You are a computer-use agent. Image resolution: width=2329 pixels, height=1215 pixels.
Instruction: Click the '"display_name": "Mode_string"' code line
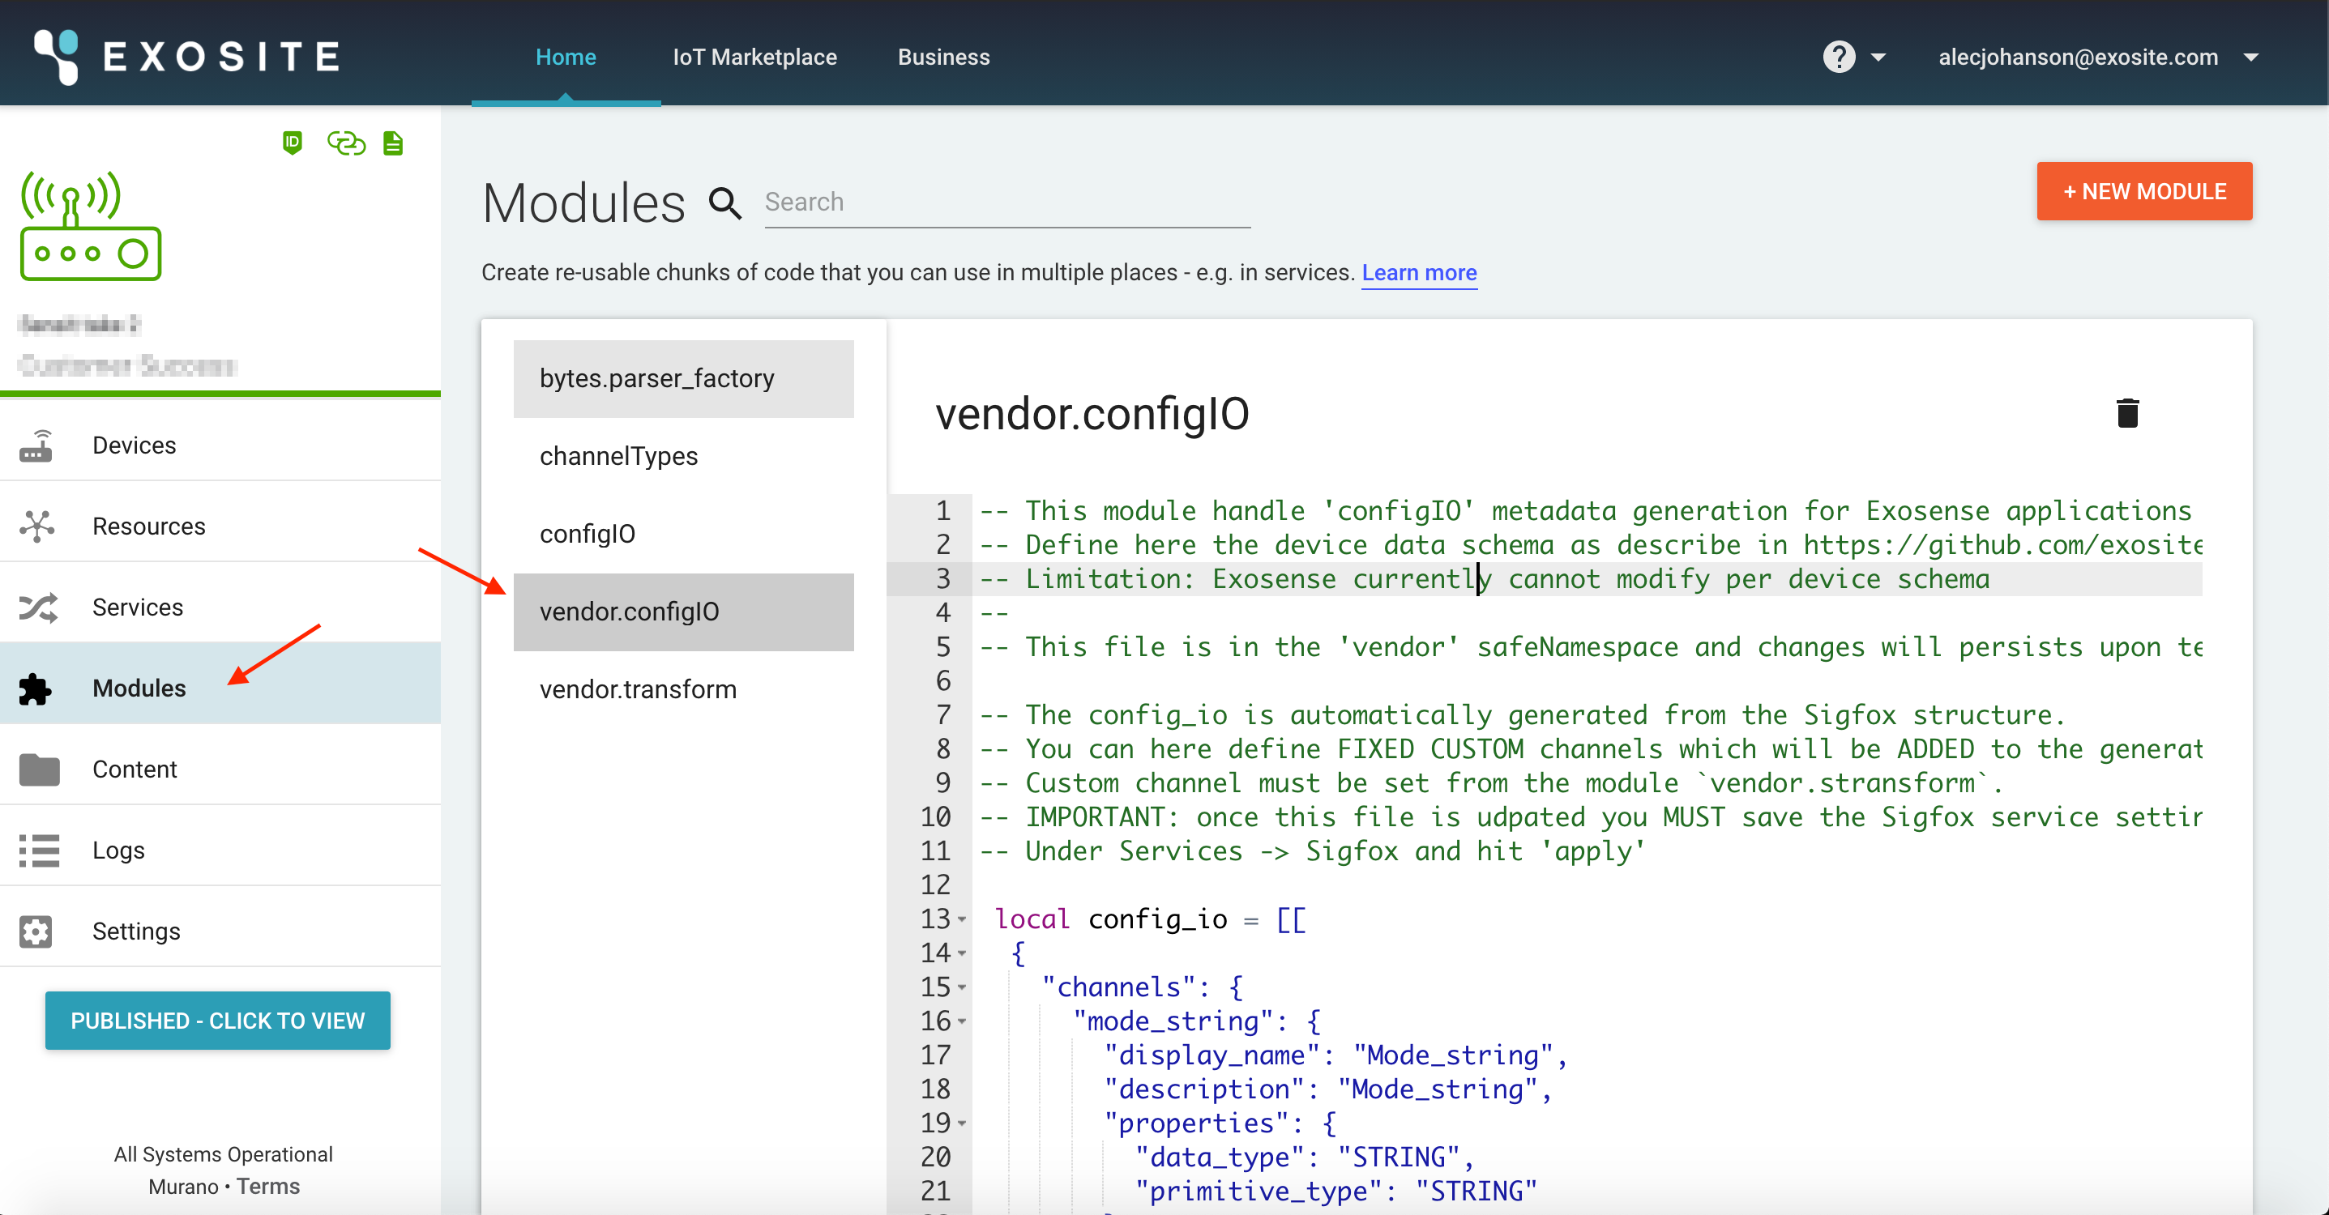pyautogui.click(x=1336, y=1055)
